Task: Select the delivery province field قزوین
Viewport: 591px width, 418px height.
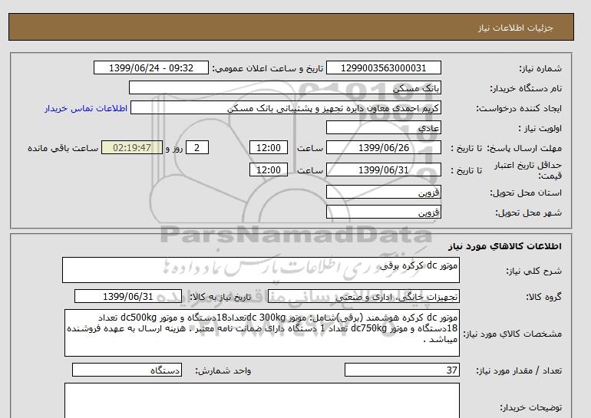Action: point(383,193)
